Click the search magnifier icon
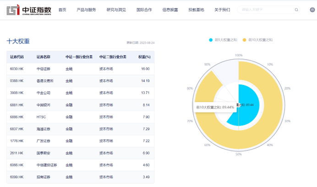Image resolution: width=317 pixels, height=187 pixels. tap(296, 10)
